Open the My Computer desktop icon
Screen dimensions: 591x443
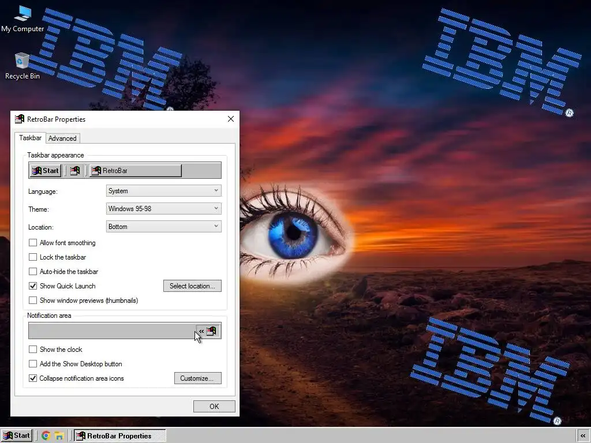(x=23, y=19)
